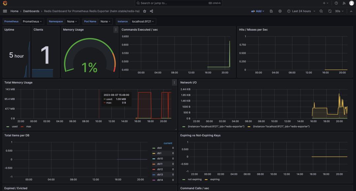The width and height of the screenshot is (356, 191).
Task: Click the Grafana logo icon
Action: coord(5,3)
